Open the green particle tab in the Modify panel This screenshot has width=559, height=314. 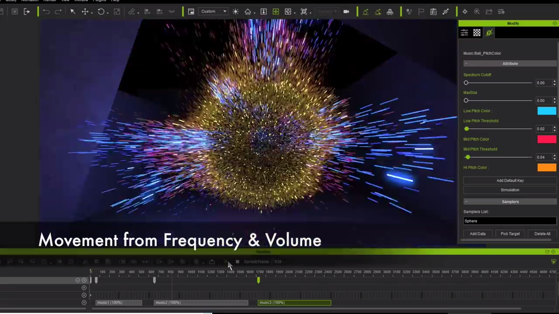tap(489, 33)
